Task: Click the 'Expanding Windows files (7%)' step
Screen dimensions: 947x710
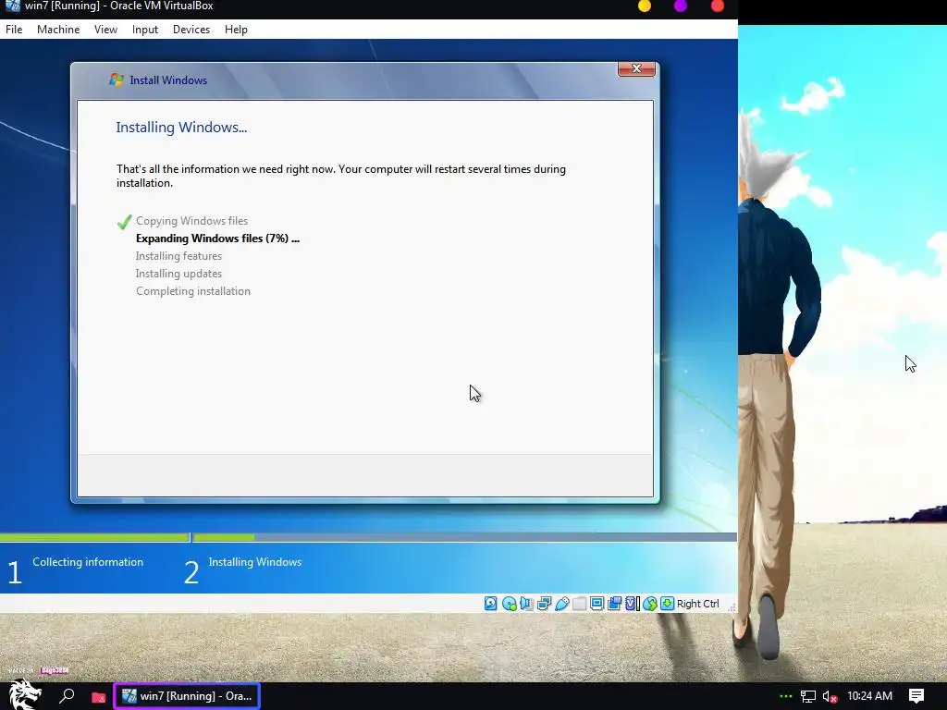Action: [217, 239]
